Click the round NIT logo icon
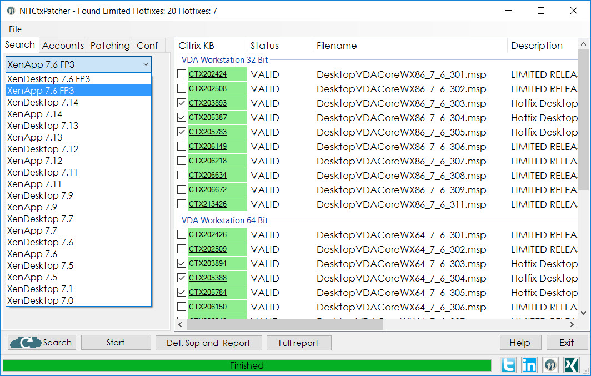This screenshot has width=591, height=376. 550,365
